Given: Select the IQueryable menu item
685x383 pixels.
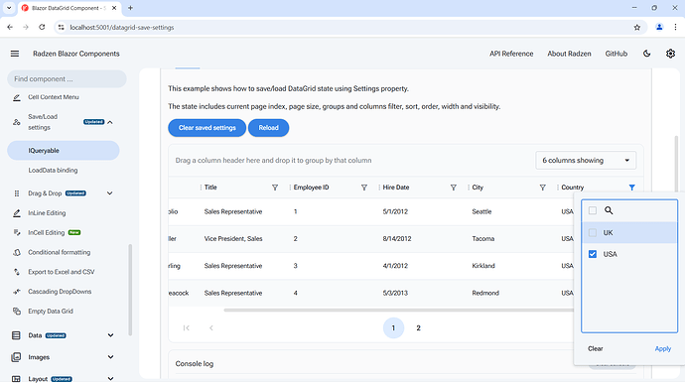Looking at the screenshot, I should click(64, 151).
